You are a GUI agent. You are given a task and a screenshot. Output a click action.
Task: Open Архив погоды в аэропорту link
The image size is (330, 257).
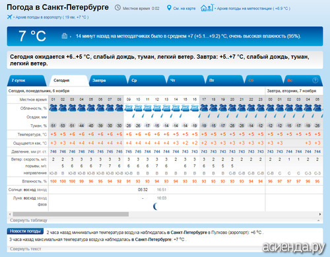(x=52, y=17)
